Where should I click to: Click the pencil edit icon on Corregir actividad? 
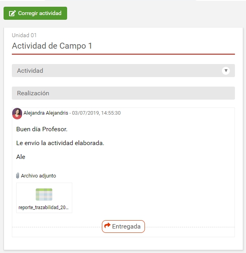tap(12, 13)
